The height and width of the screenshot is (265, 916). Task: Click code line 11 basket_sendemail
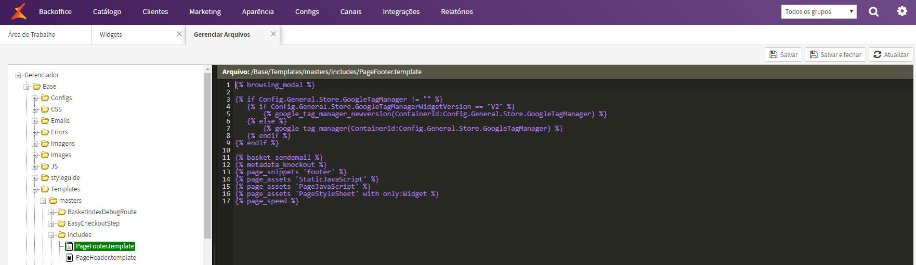(x=279, y=158)
